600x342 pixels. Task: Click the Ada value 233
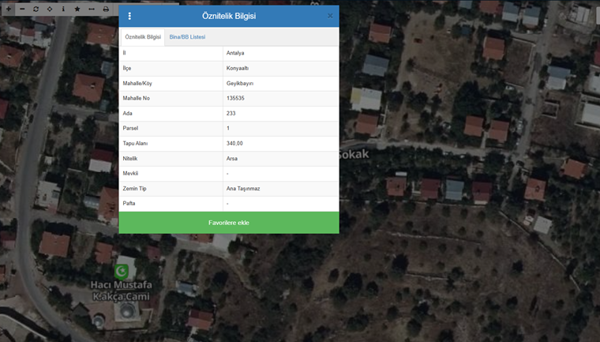231,114
